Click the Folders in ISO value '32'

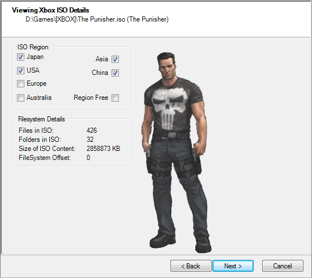pyautogui.click(x=90, y=140)
